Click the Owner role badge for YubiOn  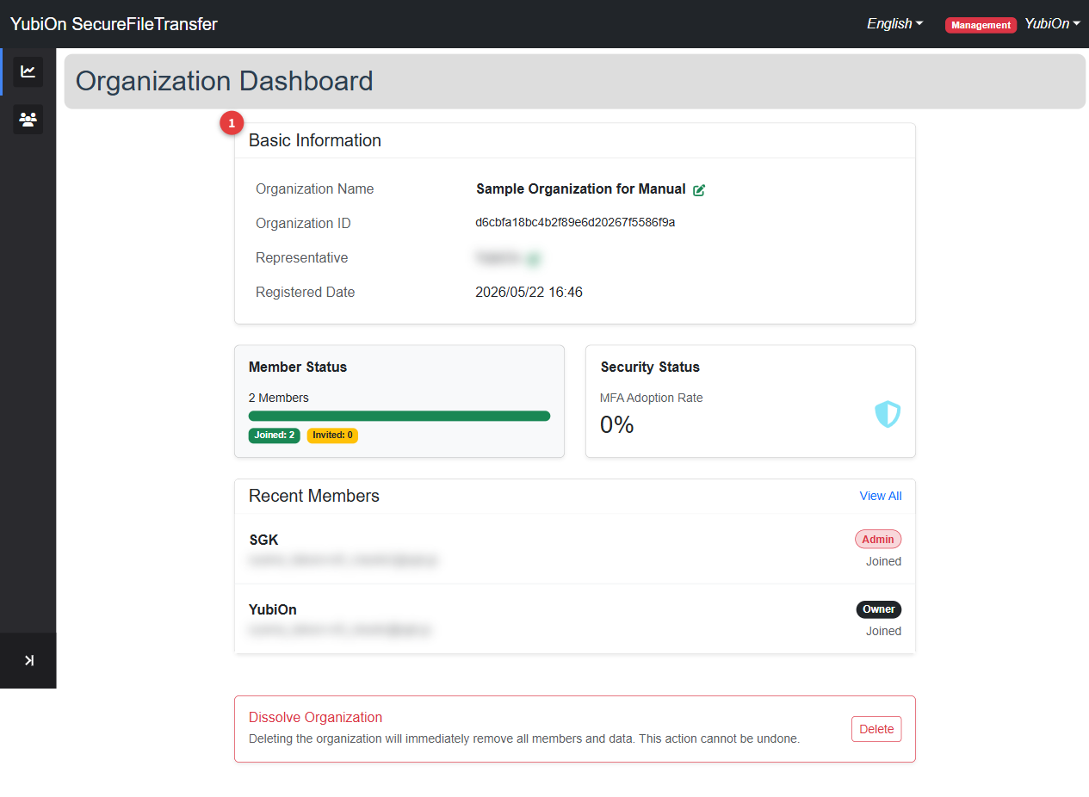tap(879, 609)
